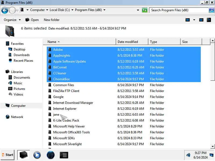Click the Adobe folder icon
Image resolution: width=215 pixels, height=161 pixels.
coord(50,50)
